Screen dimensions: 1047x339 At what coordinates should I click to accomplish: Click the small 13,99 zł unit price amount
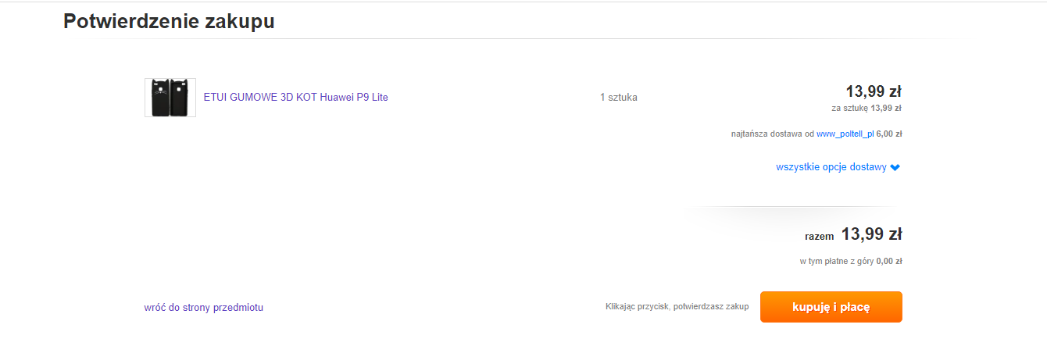886,108
